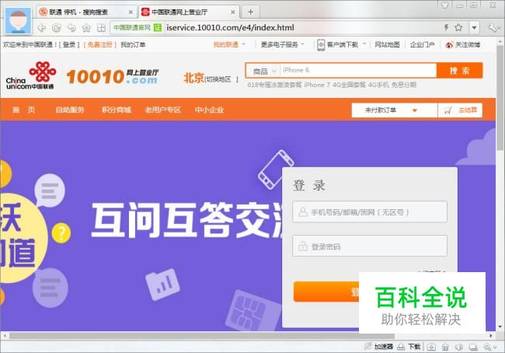
Task: Open the zoom magnifier control in status bar
Action: (489, 347)
